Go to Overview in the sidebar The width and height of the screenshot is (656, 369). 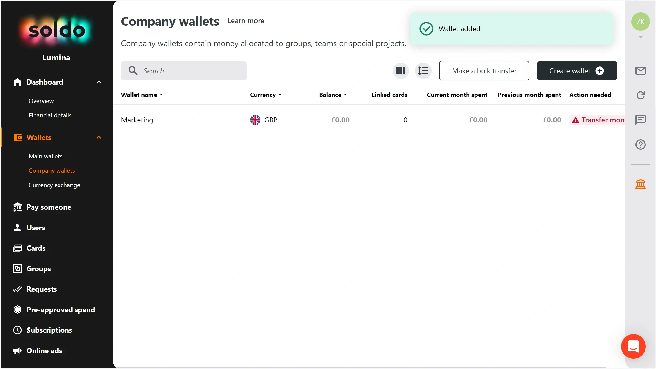click(x=41, y=101)
